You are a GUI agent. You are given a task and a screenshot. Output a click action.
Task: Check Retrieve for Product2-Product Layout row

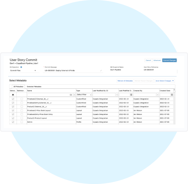22,118
